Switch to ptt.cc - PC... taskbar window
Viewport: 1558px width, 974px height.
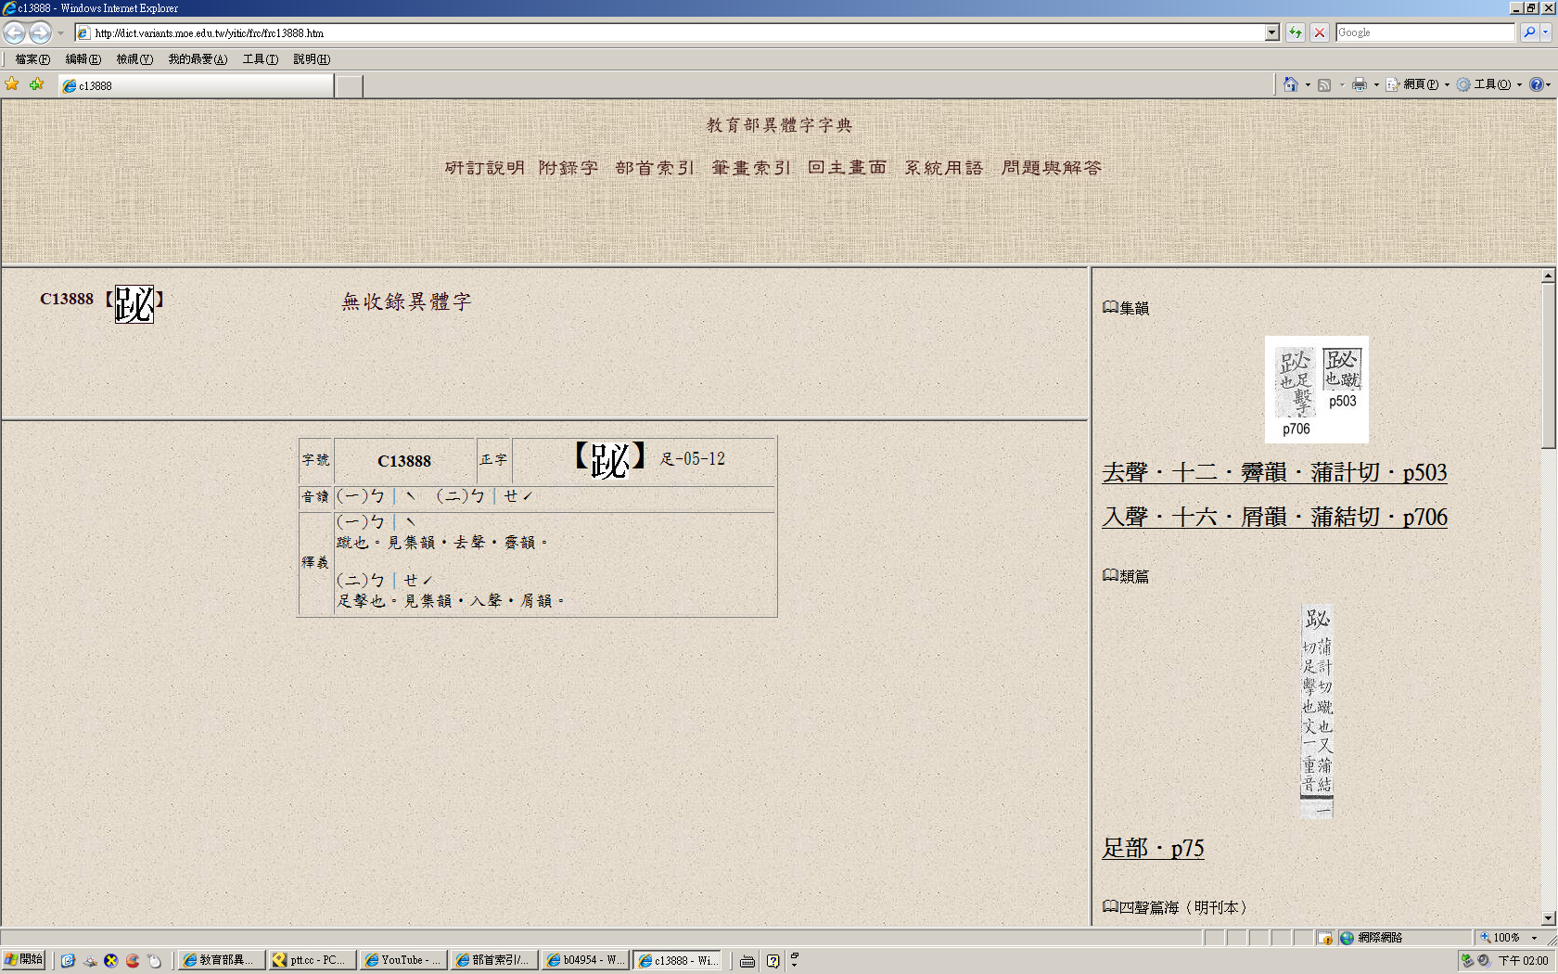(312, 960)
